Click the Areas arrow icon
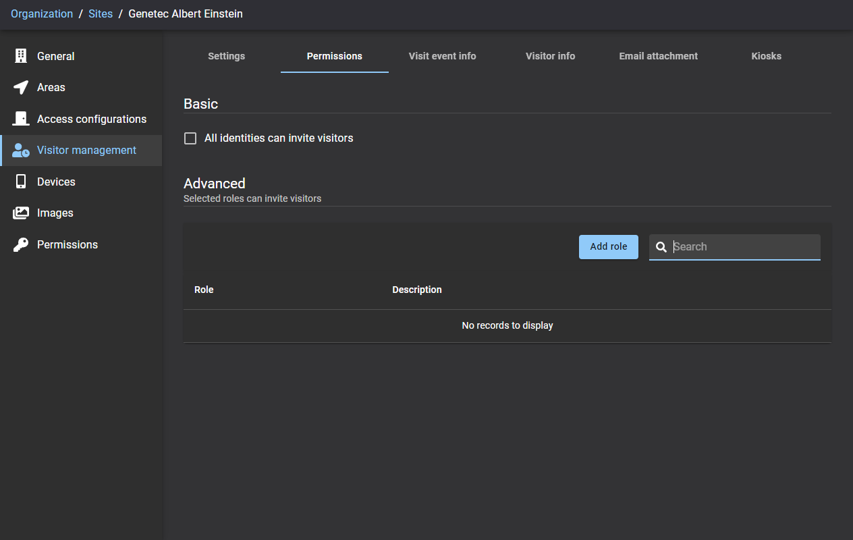Screen dimensions: 853x540 point(21,88)
